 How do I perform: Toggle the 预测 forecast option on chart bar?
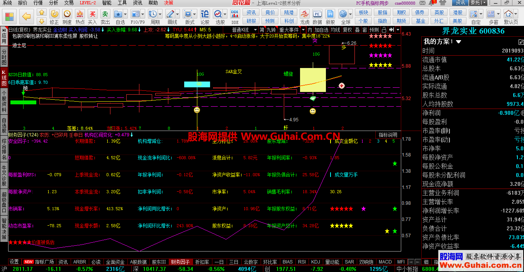click(374, 30)
